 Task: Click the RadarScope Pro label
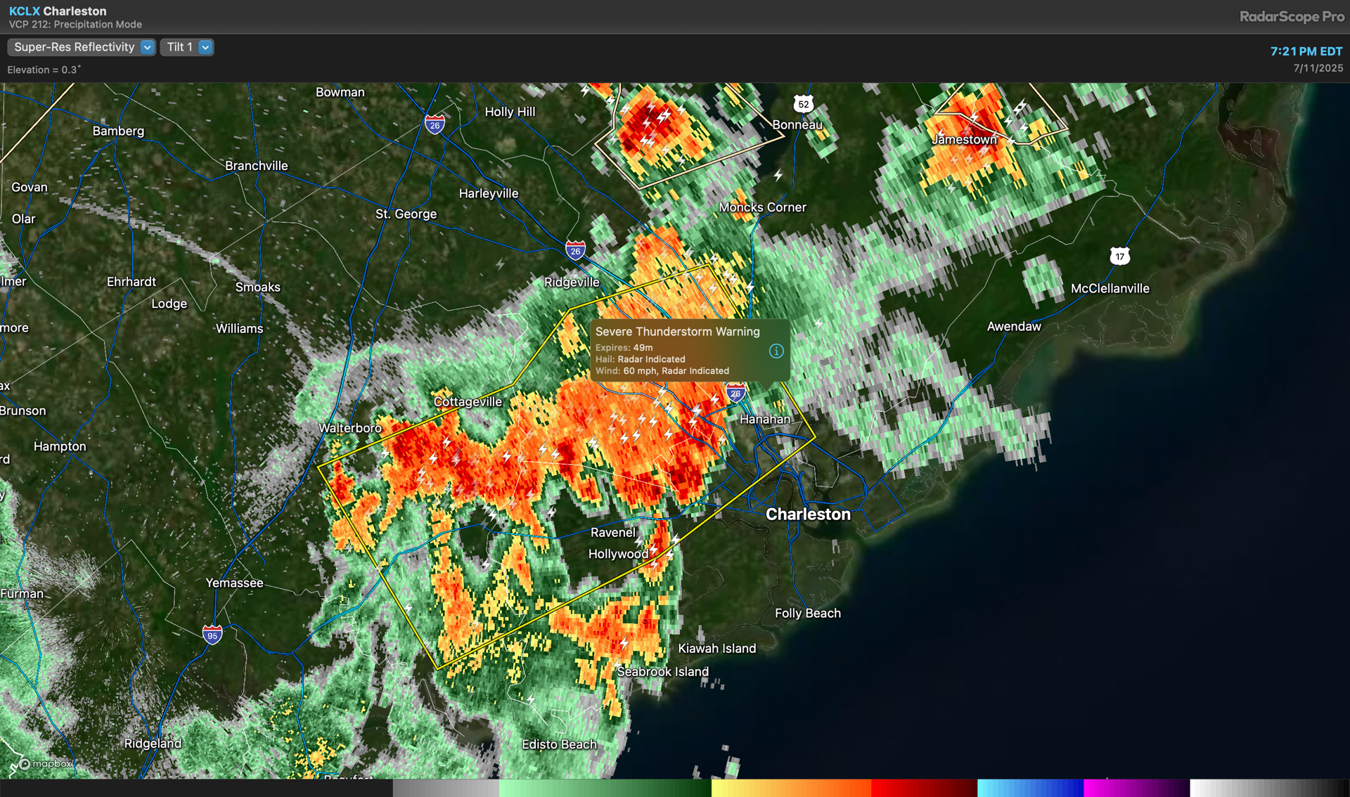coord(1291,16)
